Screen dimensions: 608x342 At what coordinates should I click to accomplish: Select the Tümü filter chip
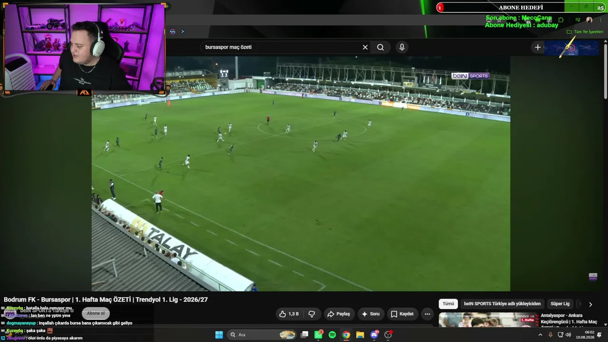pos(448,304)
